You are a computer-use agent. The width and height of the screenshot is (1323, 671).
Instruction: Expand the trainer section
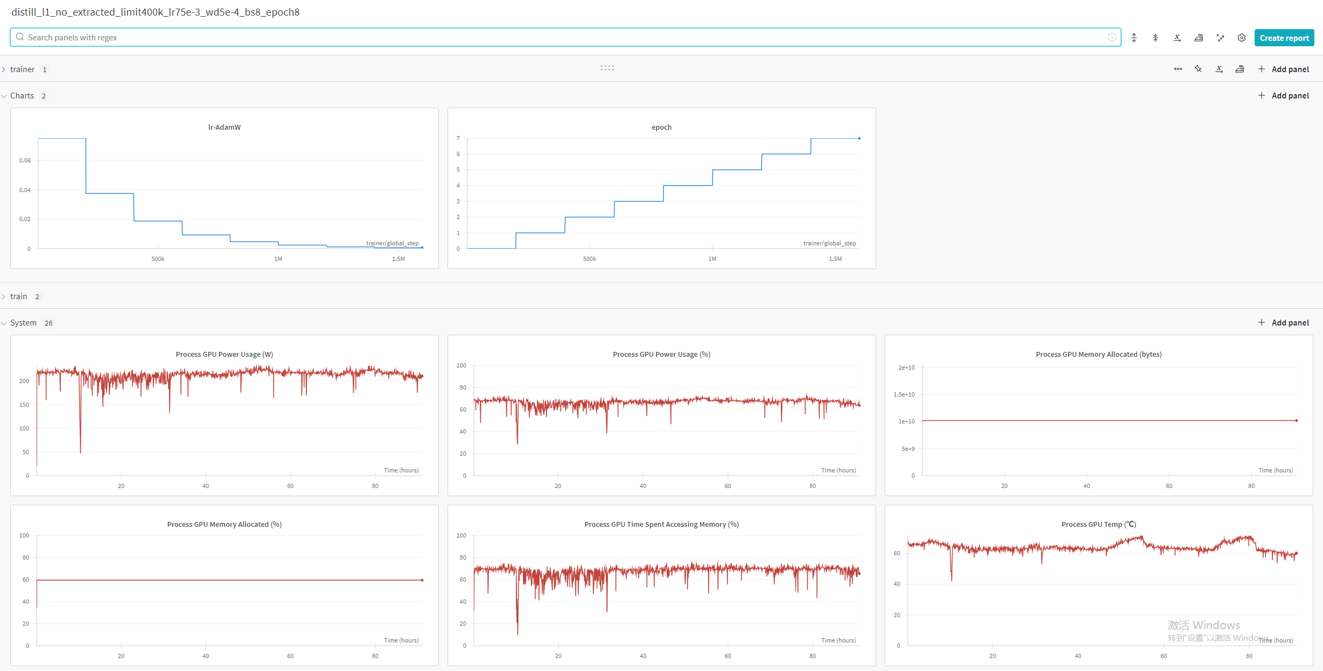(x=4, y=69)
